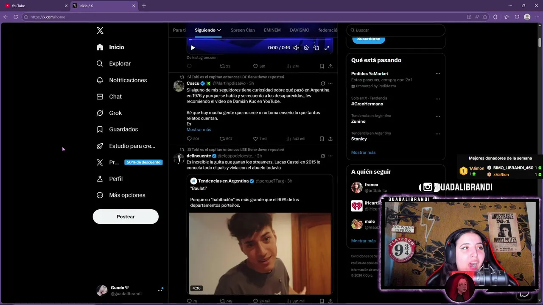Repost the video post with 22 reposts
This screenshot has height=305, width=543.
click(225, 66)
